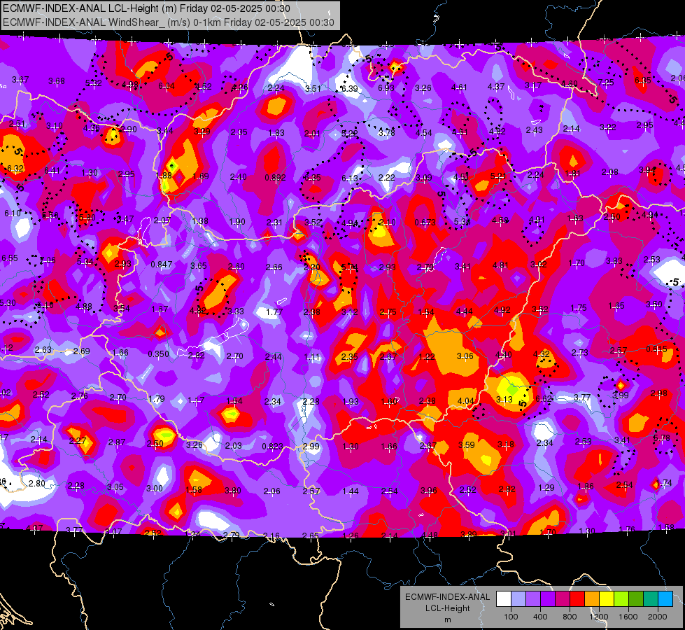Click the wind shear value '6.13'

tap(349, 178)
